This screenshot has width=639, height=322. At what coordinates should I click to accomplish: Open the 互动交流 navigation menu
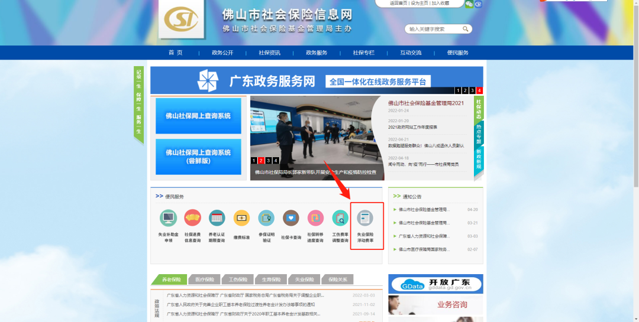411,53
